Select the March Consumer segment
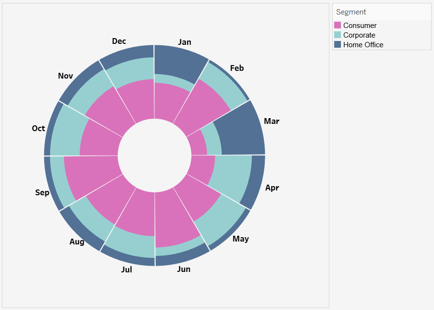Viewport: 434px width, 310px height. coord(198,144)
